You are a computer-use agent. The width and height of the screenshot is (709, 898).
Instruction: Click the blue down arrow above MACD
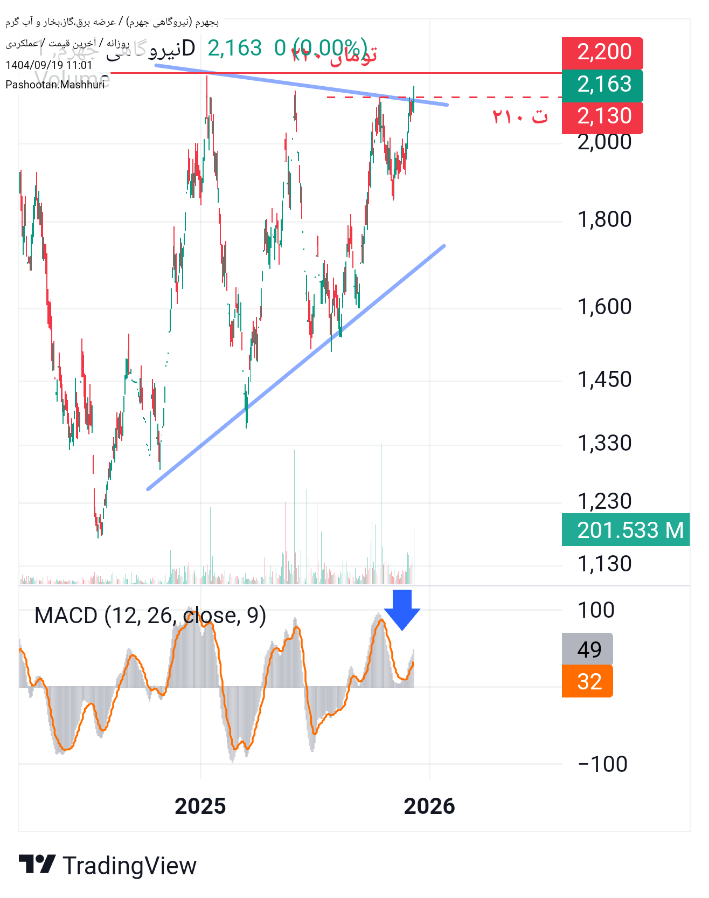(x=402, y=610)
